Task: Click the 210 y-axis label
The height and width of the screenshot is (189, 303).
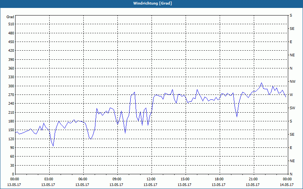Action: click(11, 112)
